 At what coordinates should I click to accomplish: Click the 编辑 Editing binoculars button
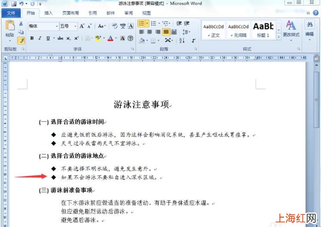[x=309, y=30]
